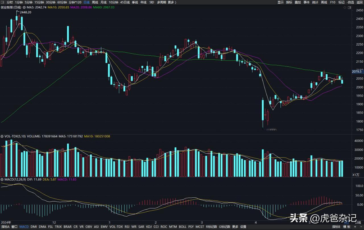
Task: Click the G标记数 tab
Action: [225, 227]
